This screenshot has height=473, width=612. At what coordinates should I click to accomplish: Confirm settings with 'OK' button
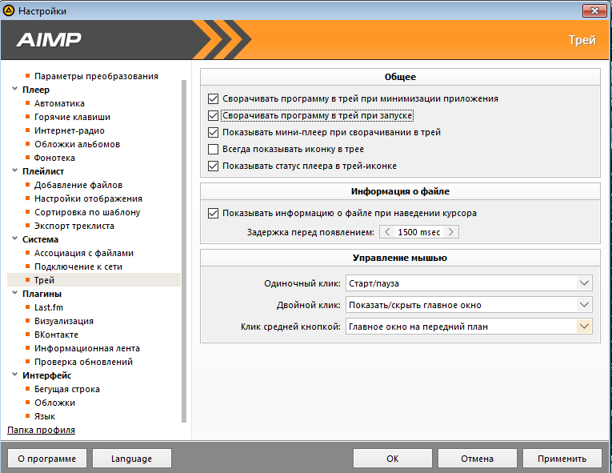[x=393, y=459]
